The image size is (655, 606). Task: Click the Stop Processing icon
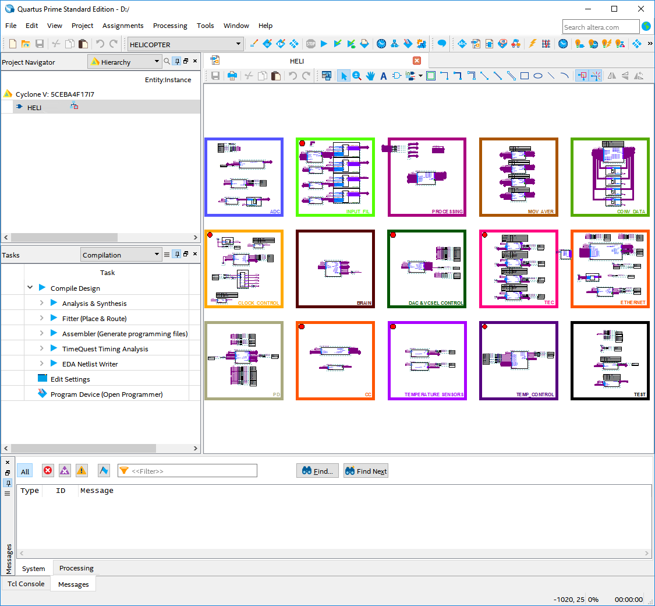tap(310, 44)
